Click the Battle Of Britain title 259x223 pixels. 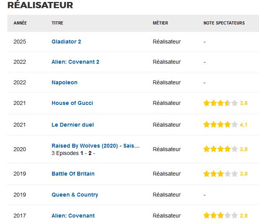point(73,174)
